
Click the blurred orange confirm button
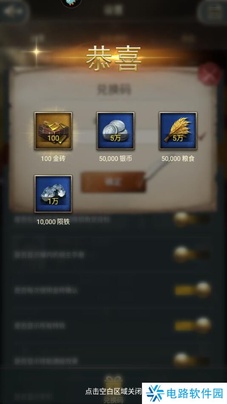tap(113, 182)
